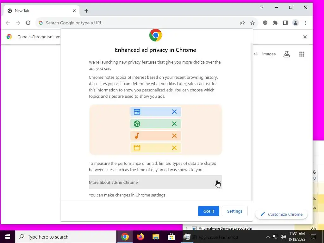
Task: Open the Extensions puzzle menu
Action: 275,23
